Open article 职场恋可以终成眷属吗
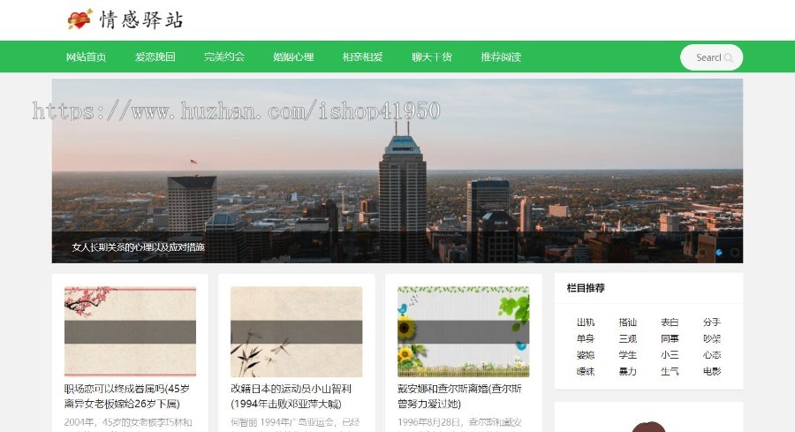This screenshot has height=432, width=795. (x=126, y=396)
